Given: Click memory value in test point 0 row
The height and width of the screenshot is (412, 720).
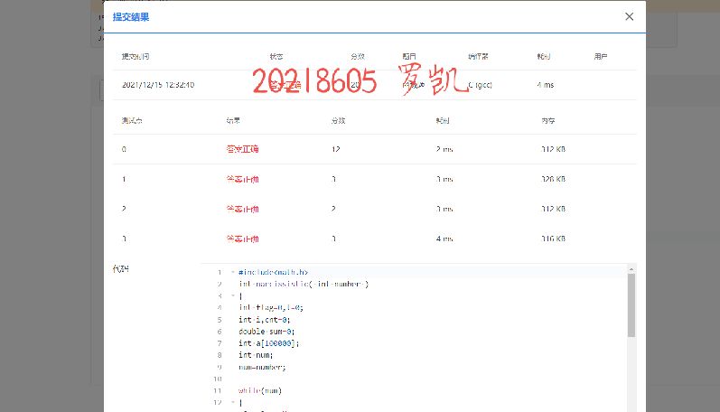Looking at the screenshot, I should 553,149.
